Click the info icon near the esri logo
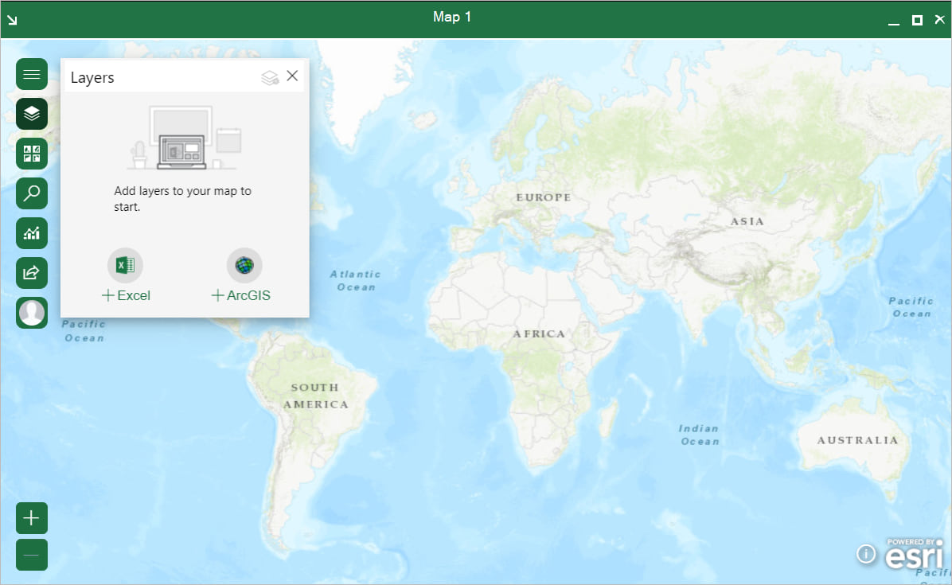Screen dimensions: 952x585 [866, 554]
